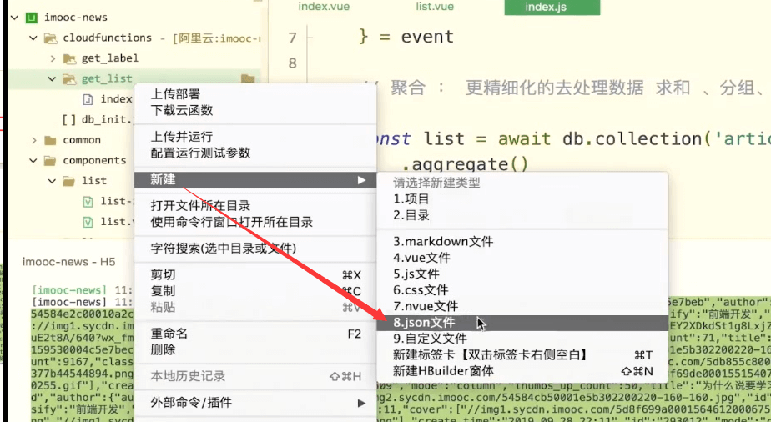Click the 新建 submenu arrow
The width and height of the screenshot is (771, 422).
click(362, 180)
